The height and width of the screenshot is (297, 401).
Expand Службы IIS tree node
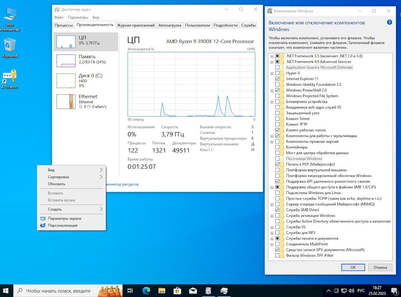(272, 228)
